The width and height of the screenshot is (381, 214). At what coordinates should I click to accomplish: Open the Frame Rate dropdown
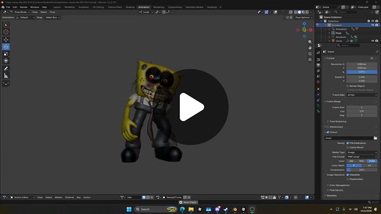(362, 95)
